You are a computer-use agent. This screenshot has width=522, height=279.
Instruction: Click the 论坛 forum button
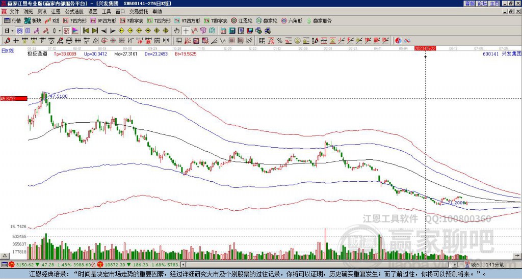482,4
